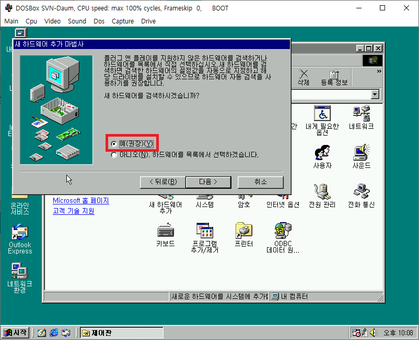Open the ODBC 데이터 원본 icon
Viewport: 419px width, 340px height.
click(x=283, y=238)
